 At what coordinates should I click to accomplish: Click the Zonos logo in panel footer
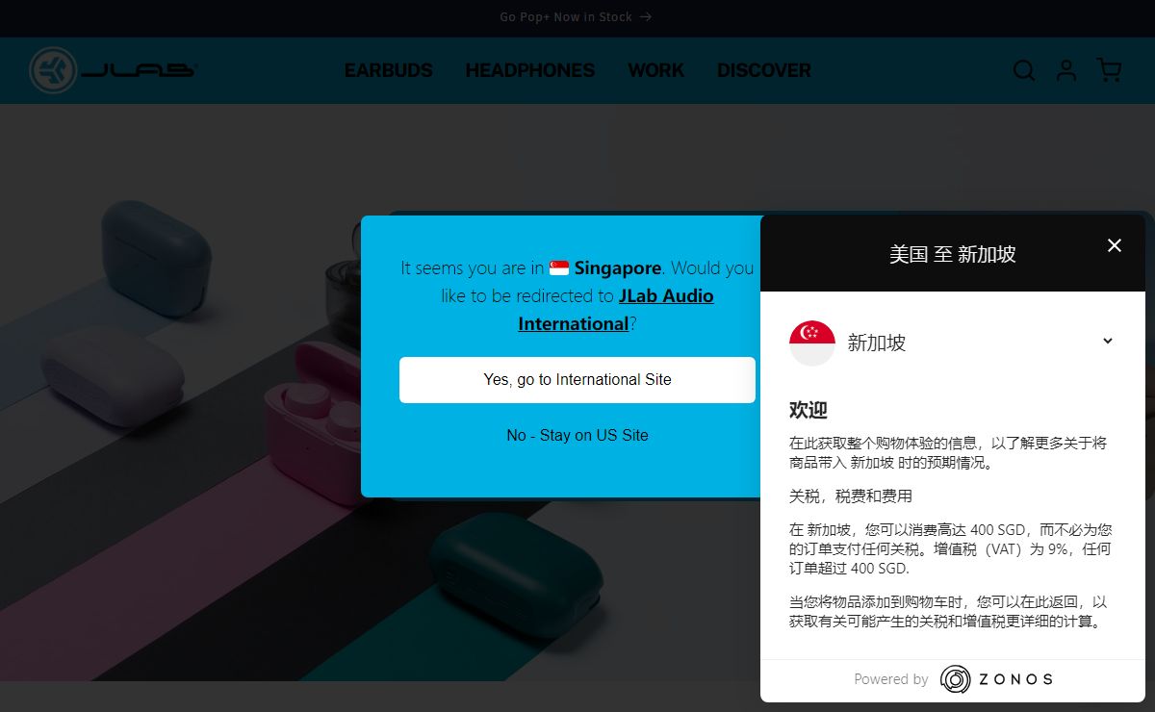pyautogui.click(x=996, y=678)
